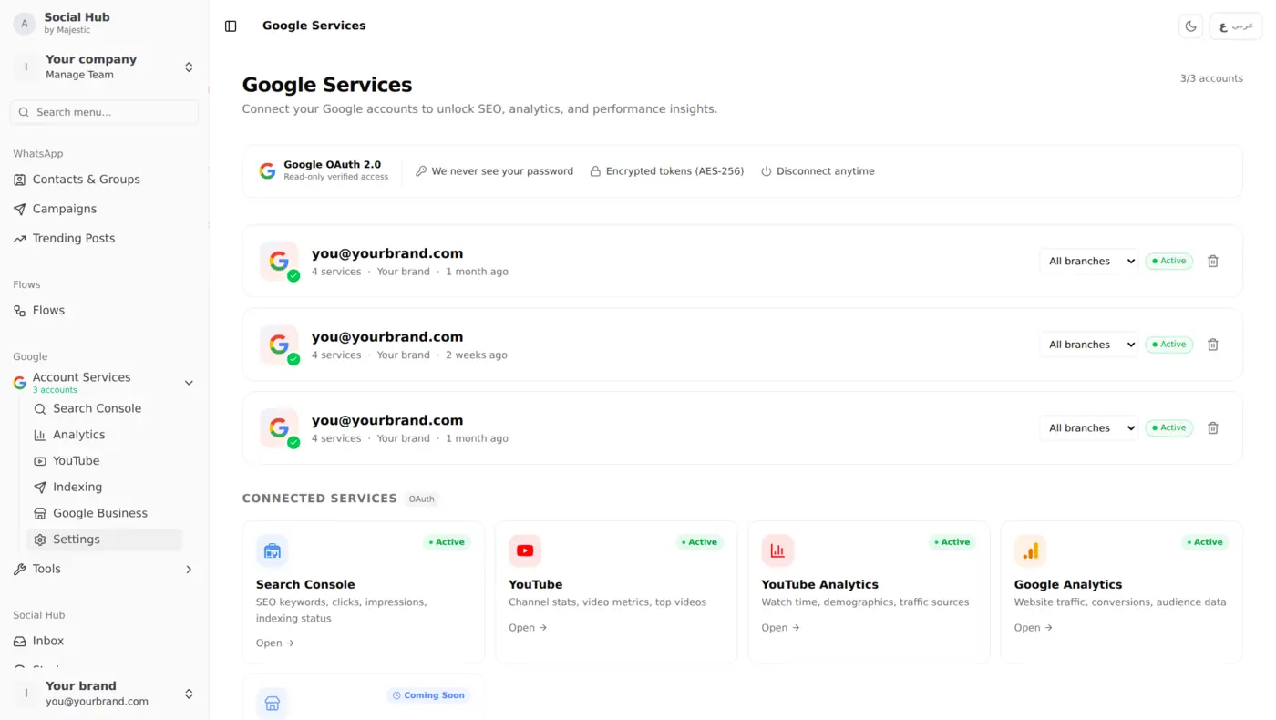This screenshot has width=1276, height=720.
Task: Open All branches dropdown for third account
Action: click(x=1089, y=428)
